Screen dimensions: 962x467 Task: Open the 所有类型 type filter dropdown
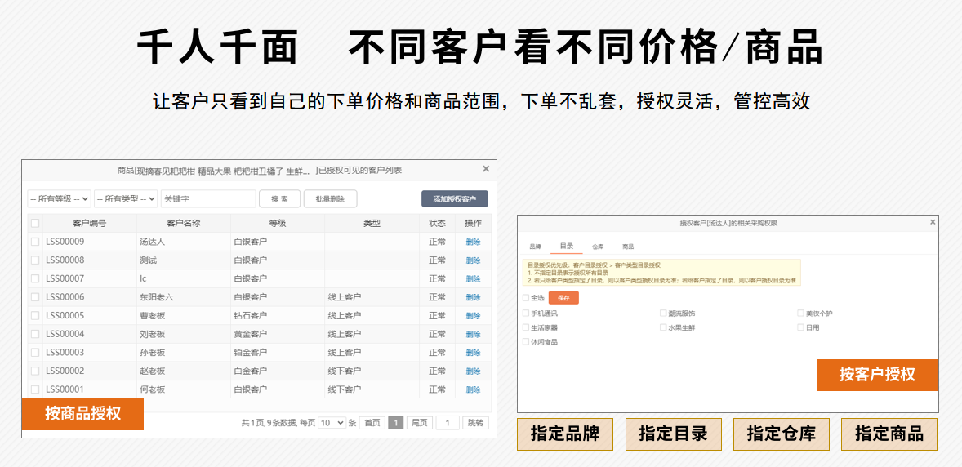coord(126,198)
